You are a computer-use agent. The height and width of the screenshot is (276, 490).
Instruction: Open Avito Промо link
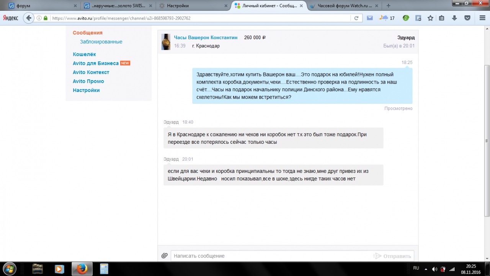click(88, 81)
